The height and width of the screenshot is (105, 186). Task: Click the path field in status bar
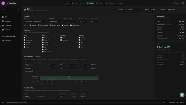[x=84, y=102]
